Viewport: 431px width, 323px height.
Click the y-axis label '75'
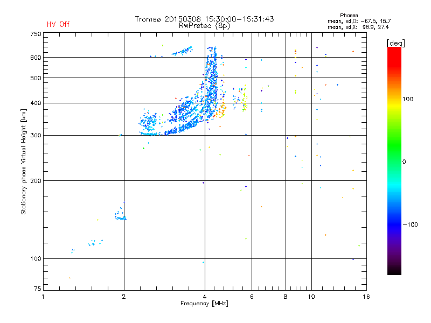point(38,289)
